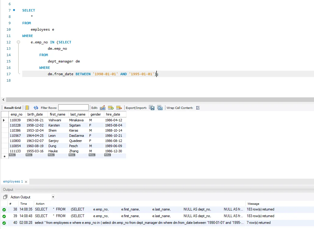
Task: Click the Filter Rows input field
Action: coord(73,108)
